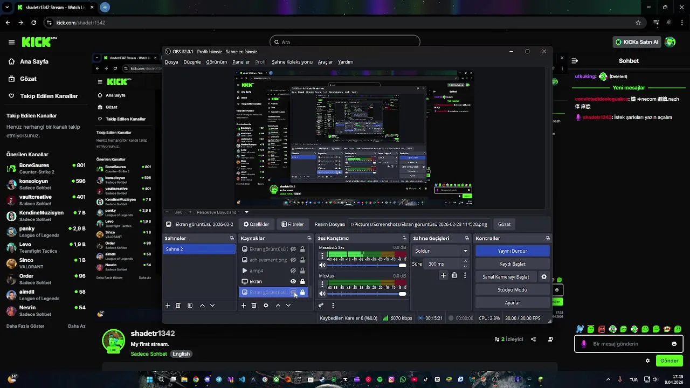Viewport: 690px width, 388px height.
Task: Open OBS Ayarlar settings button
Action: (512, 303)
